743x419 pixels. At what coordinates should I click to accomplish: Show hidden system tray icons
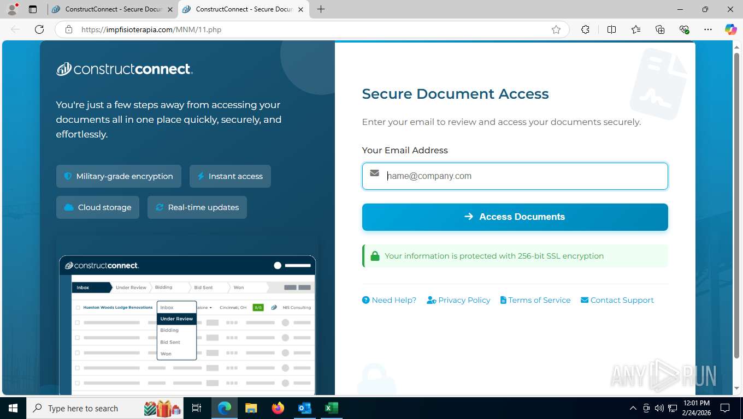(x=633, y=408)
